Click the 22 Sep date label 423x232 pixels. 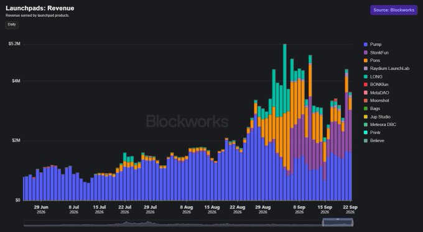pos(350,208)
